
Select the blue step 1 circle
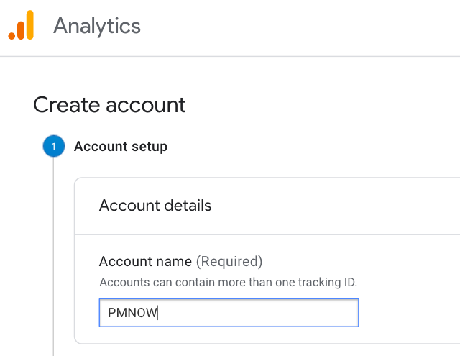(x=54, y=146)
